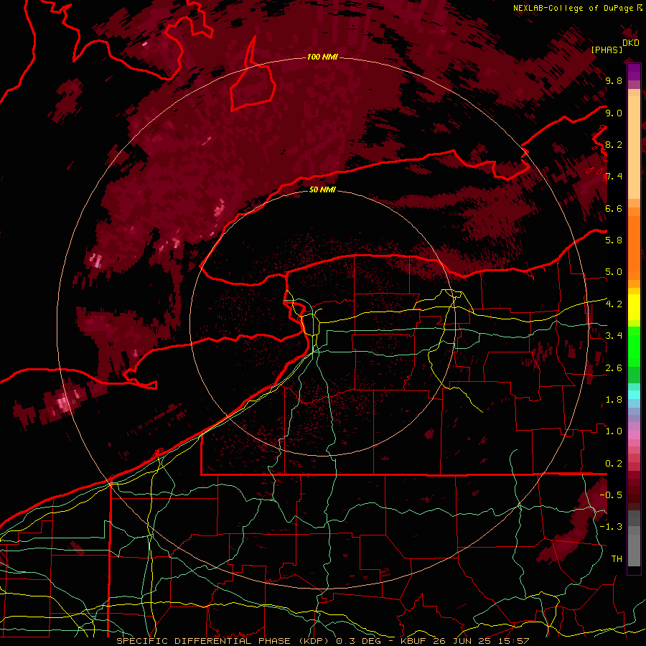Click the 9.8 value on the color scale

tap(614, 80)
